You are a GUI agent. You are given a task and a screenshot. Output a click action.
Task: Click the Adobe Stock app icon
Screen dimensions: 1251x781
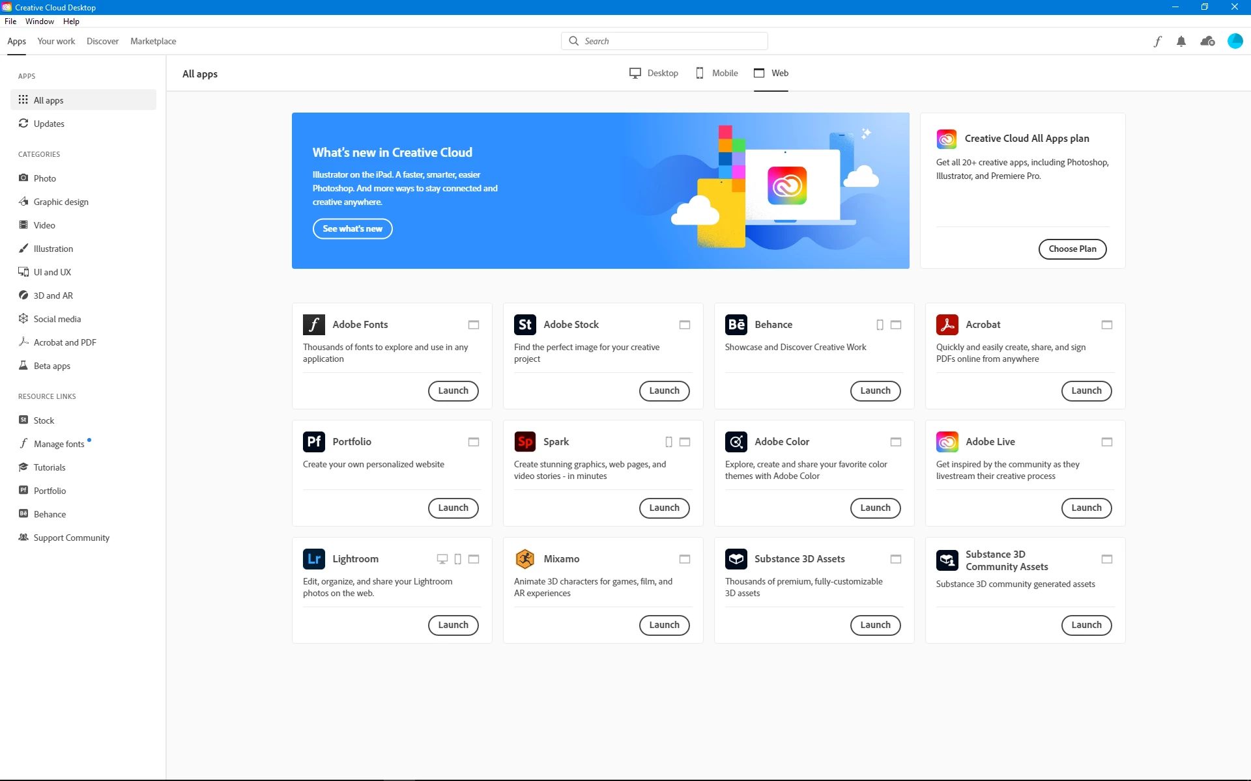coord(525,324)
